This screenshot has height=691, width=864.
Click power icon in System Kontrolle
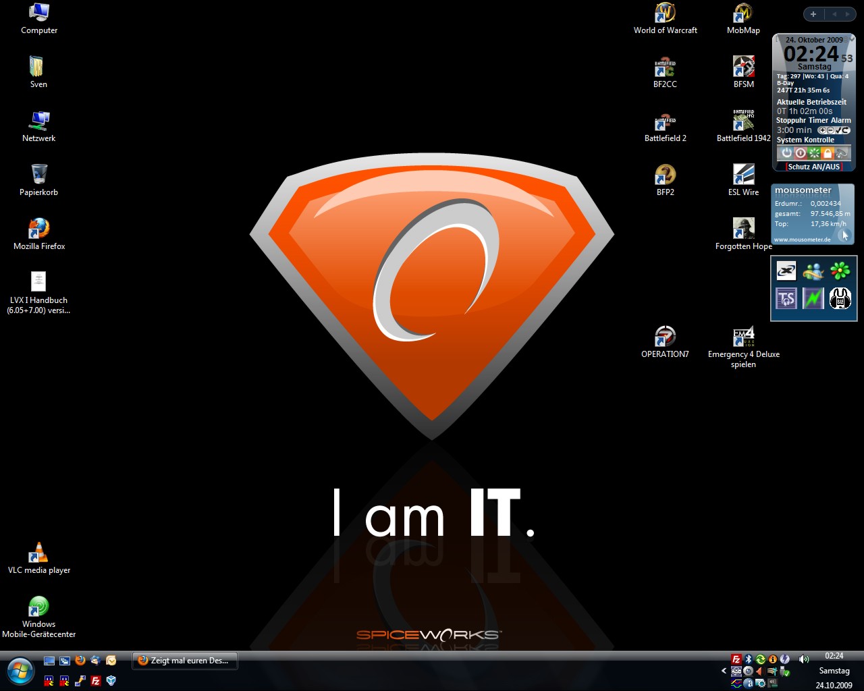click(786, 153)
